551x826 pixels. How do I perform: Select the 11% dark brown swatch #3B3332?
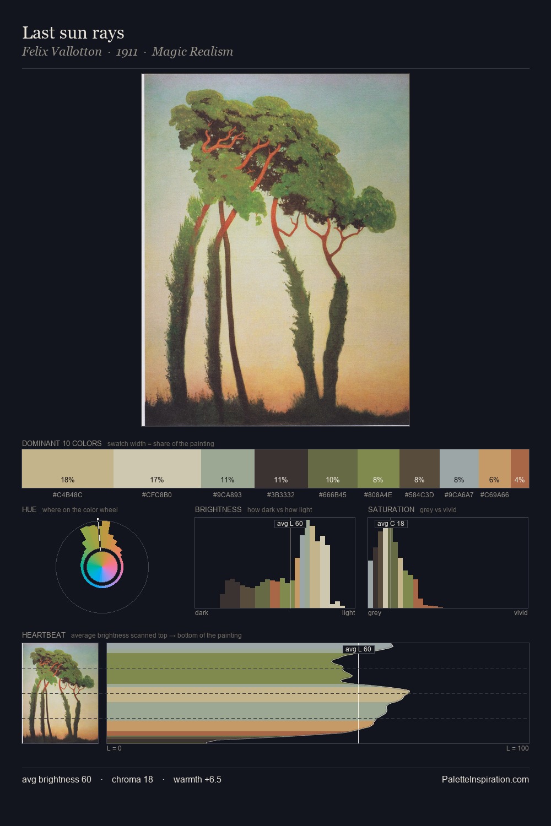coord(281,469)
